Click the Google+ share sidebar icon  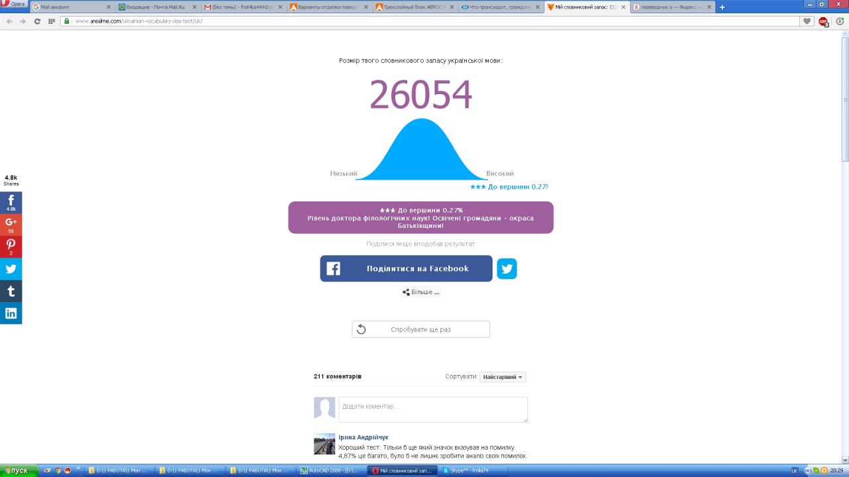[11, 225]
